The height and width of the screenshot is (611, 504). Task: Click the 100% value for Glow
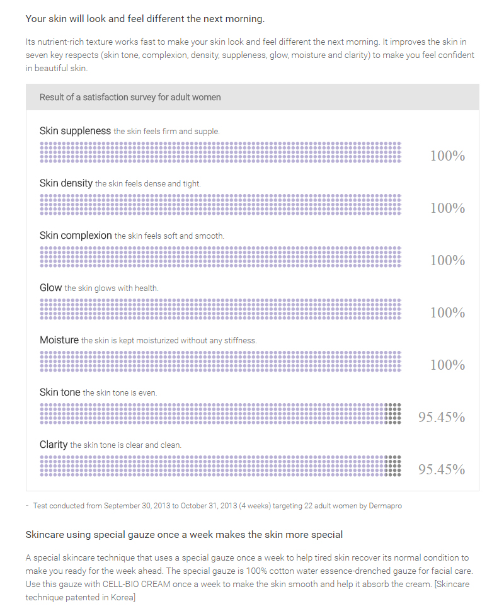point(447,312)
